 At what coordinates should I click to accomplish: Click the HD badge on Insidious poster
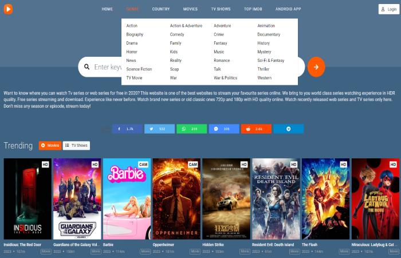tap(45, 165)
